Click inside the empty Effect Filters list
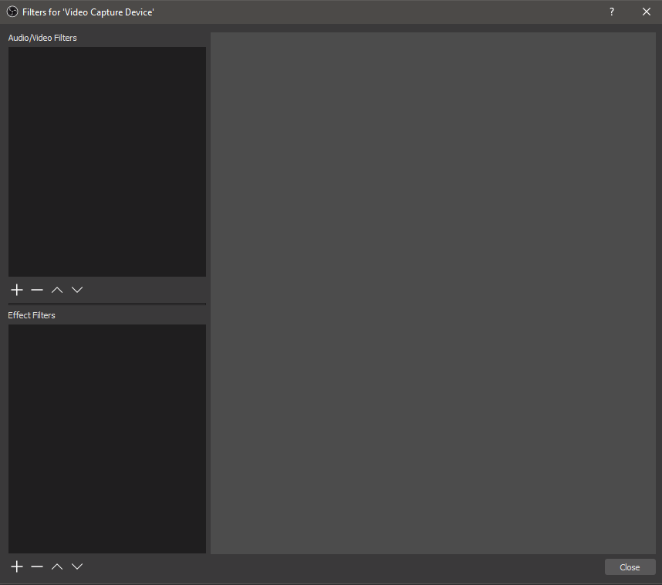 point(106,438)
